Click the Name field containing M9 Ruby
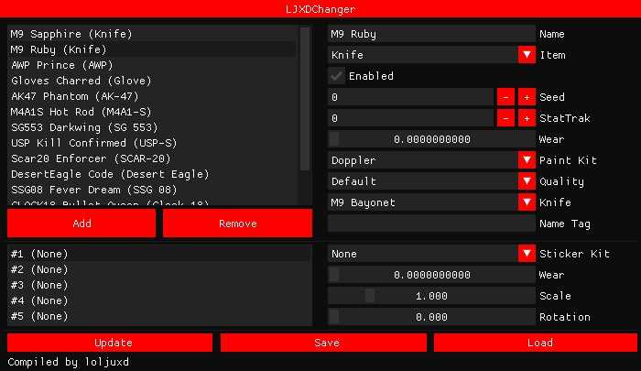This screenshot has height=371, width=641. point(431,34)
